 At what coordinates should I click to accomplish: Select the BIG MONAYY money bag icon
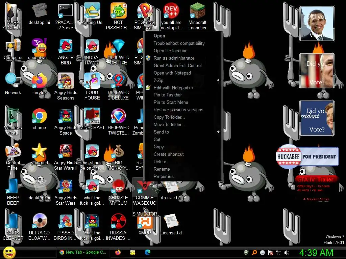(118, 157)
